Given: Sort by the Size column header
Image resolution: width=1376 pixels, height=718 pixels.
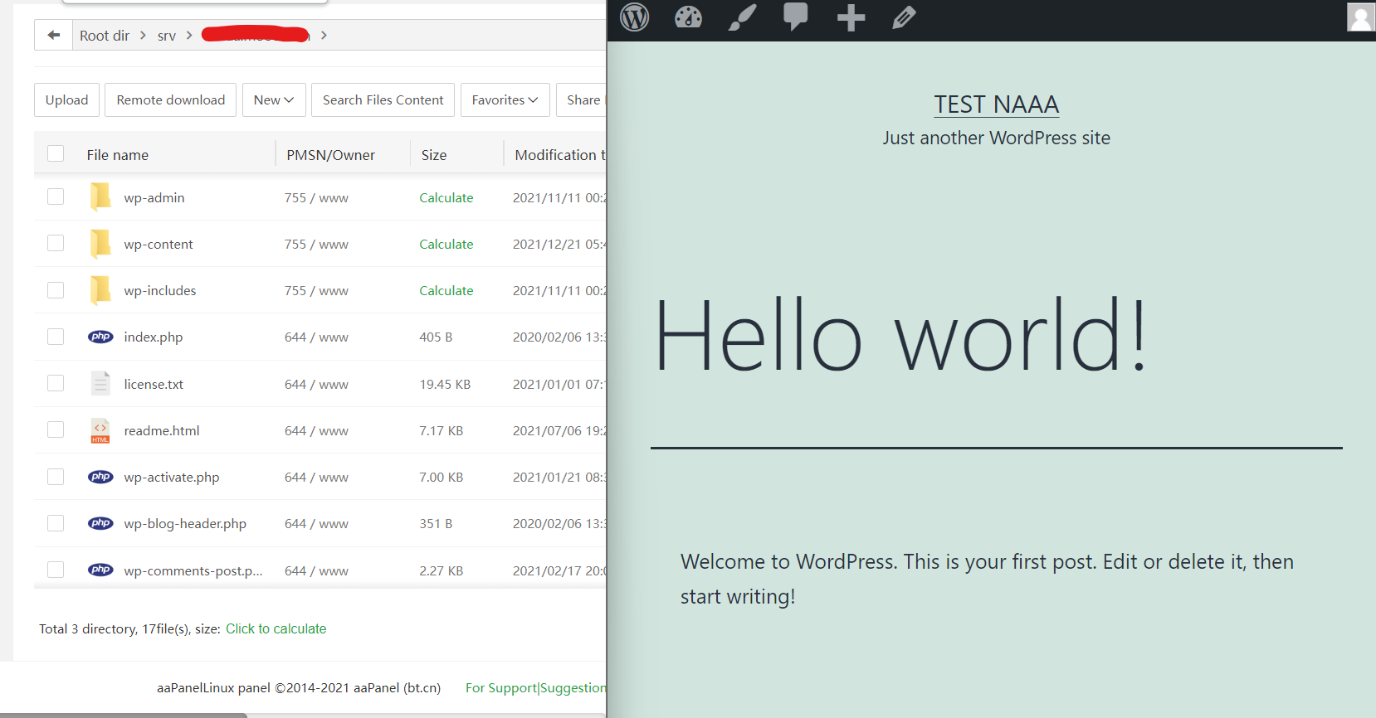Looking at the screenshot, I should tap(434, 155).
